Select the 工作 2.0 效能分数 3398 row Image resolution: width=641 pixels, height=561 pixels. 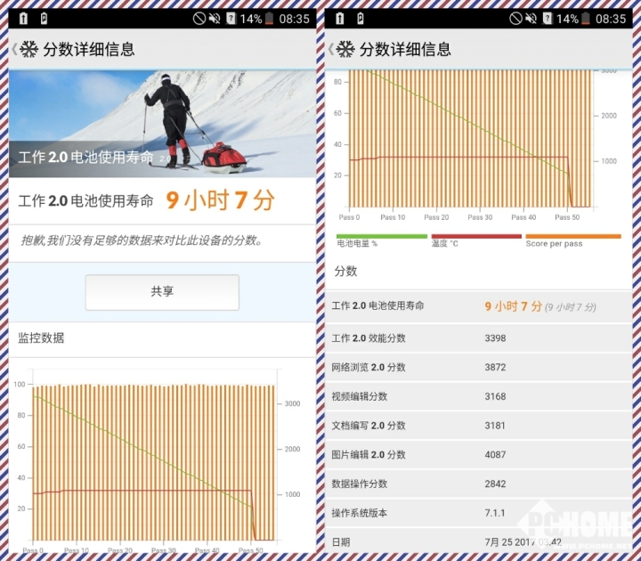478,338
